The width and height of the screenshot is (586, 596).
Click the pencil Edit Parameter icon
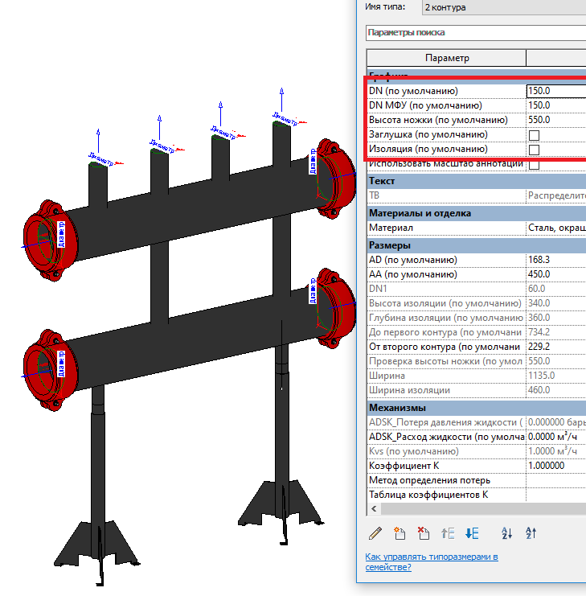375,532
